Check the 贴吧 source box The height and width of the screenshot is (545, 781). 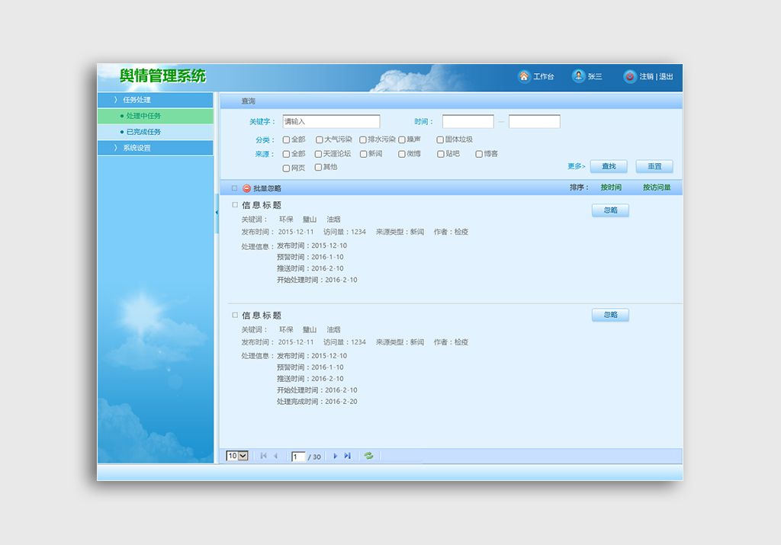(440, 154)
